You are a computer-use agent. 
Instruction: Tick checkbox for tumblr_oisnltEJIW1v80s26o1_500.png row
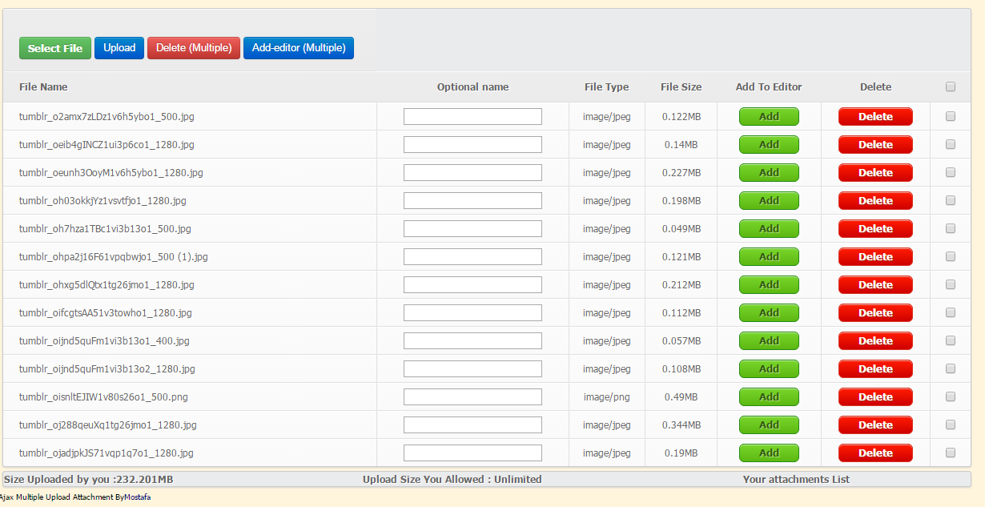click(951, 396)
